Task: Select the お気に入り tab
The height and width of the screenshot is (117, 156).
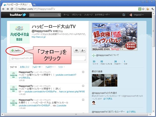Action: [x=25, y=67]
